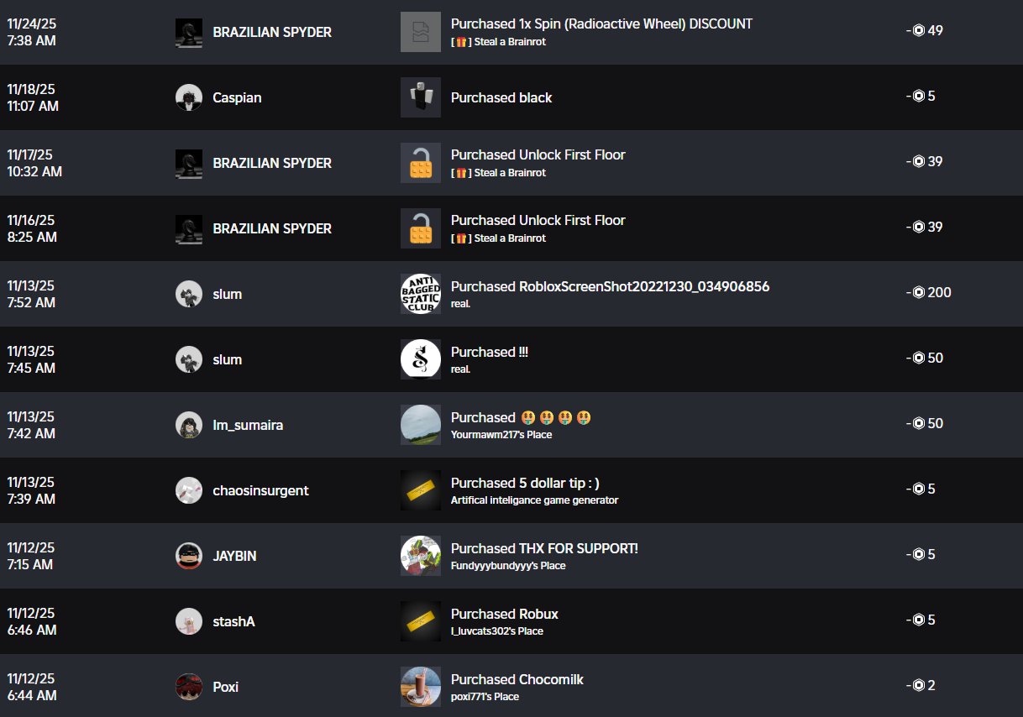Image resolution: width=1023 pixels, height=717 pixels.
Task: Select the orange padlock icon dated 11/17/25
Action: (x=421, y=163)
